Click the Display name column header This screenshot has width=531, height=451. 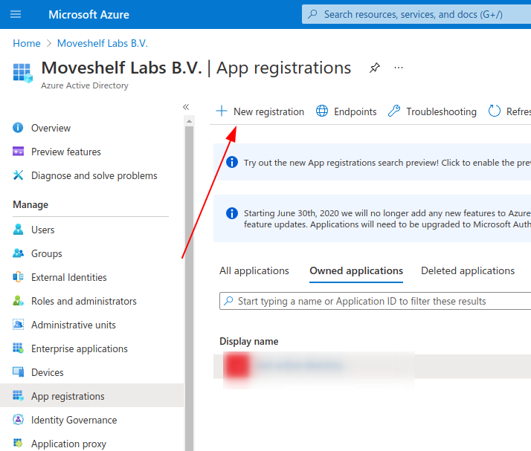249,341
